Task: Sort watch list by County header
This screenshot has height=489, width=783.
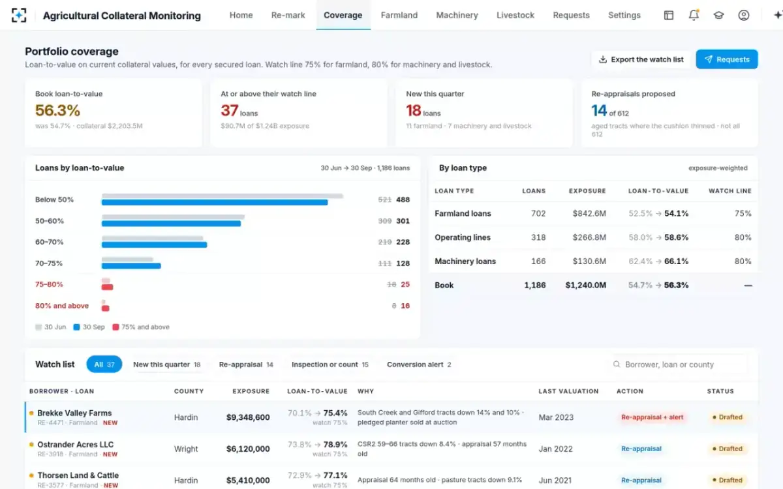Action: 189,391
